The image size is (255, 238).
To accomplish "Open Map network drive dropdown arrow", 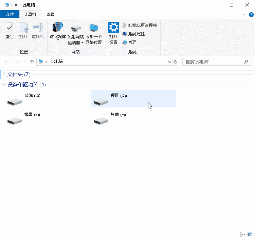I will pyautogui.click(x=82, y=43).
